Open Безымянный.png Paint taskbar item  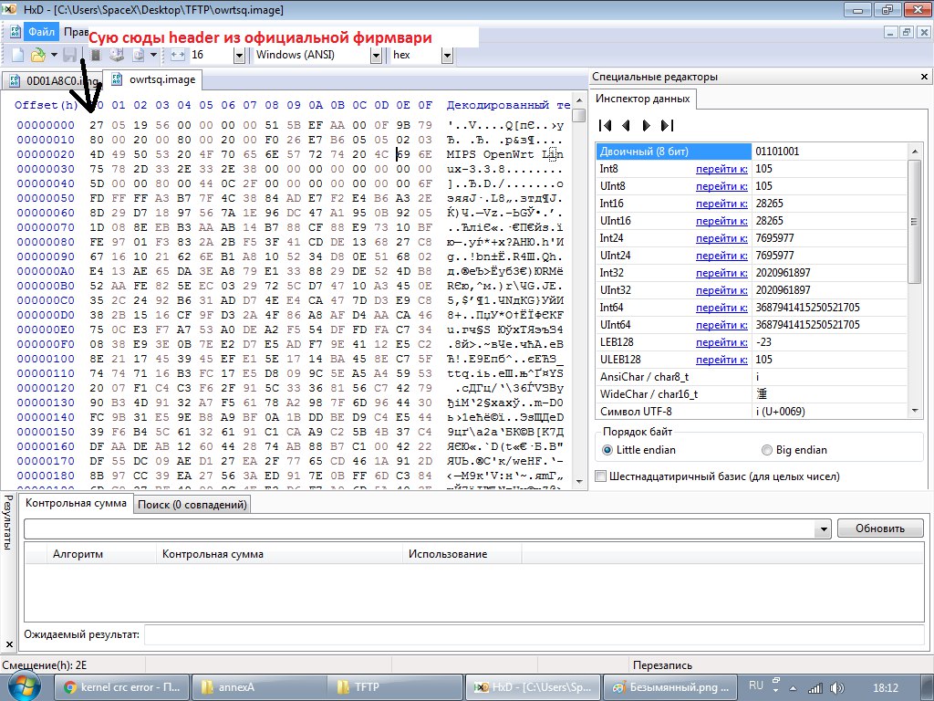670,687
